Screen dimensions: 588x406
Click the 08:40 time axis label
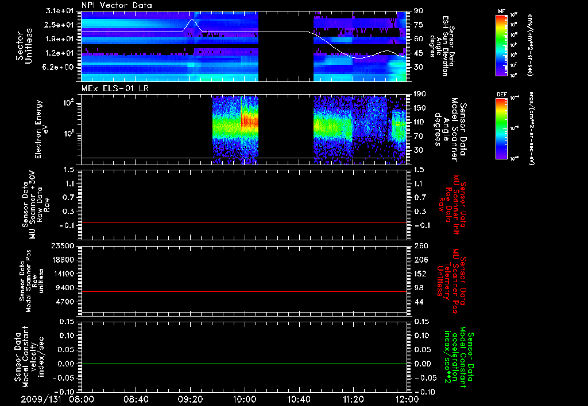point(136,399)
